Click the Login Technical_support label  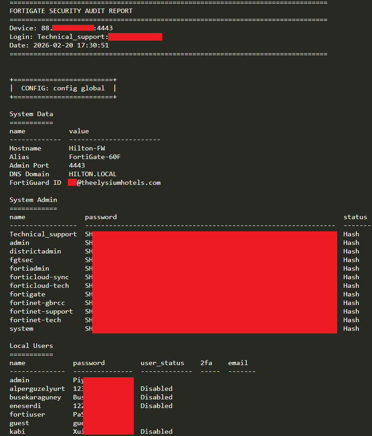(x=59, y=37)
